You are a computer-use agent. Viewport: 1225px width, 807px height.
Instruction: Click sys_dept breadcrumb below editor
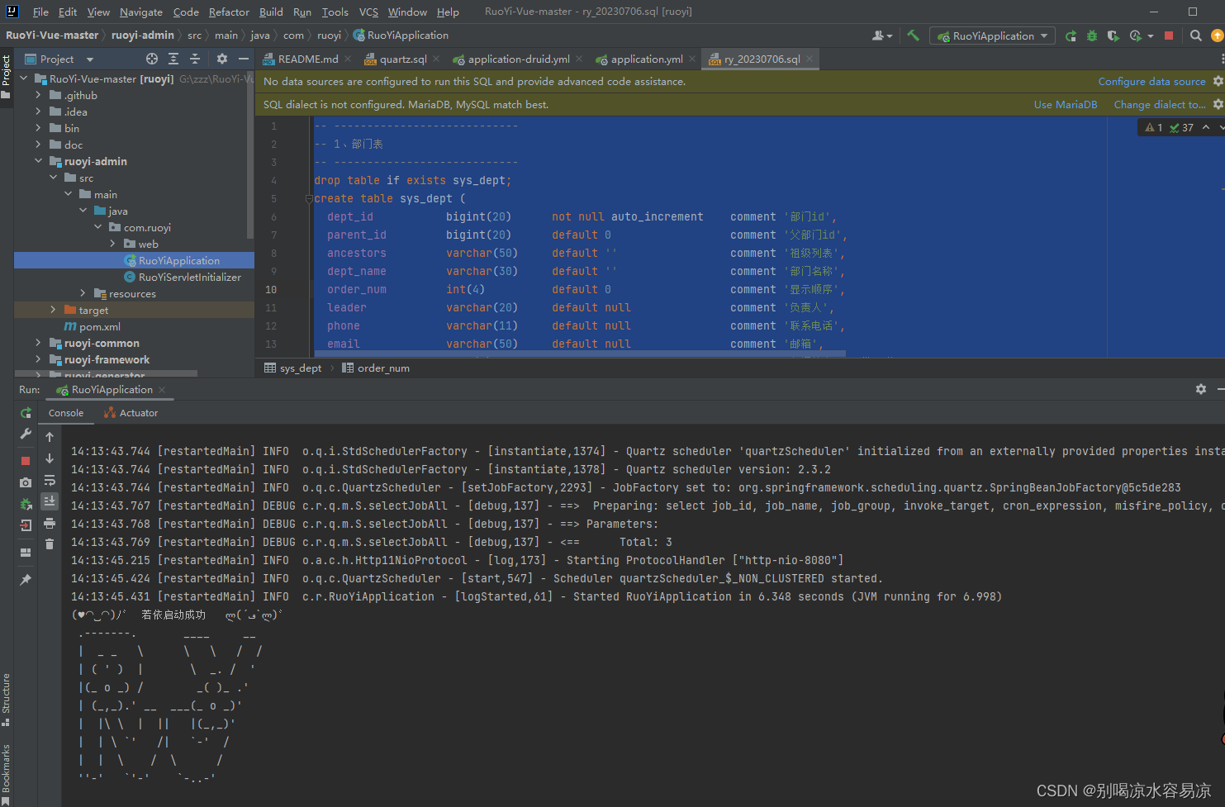[293, 368]
